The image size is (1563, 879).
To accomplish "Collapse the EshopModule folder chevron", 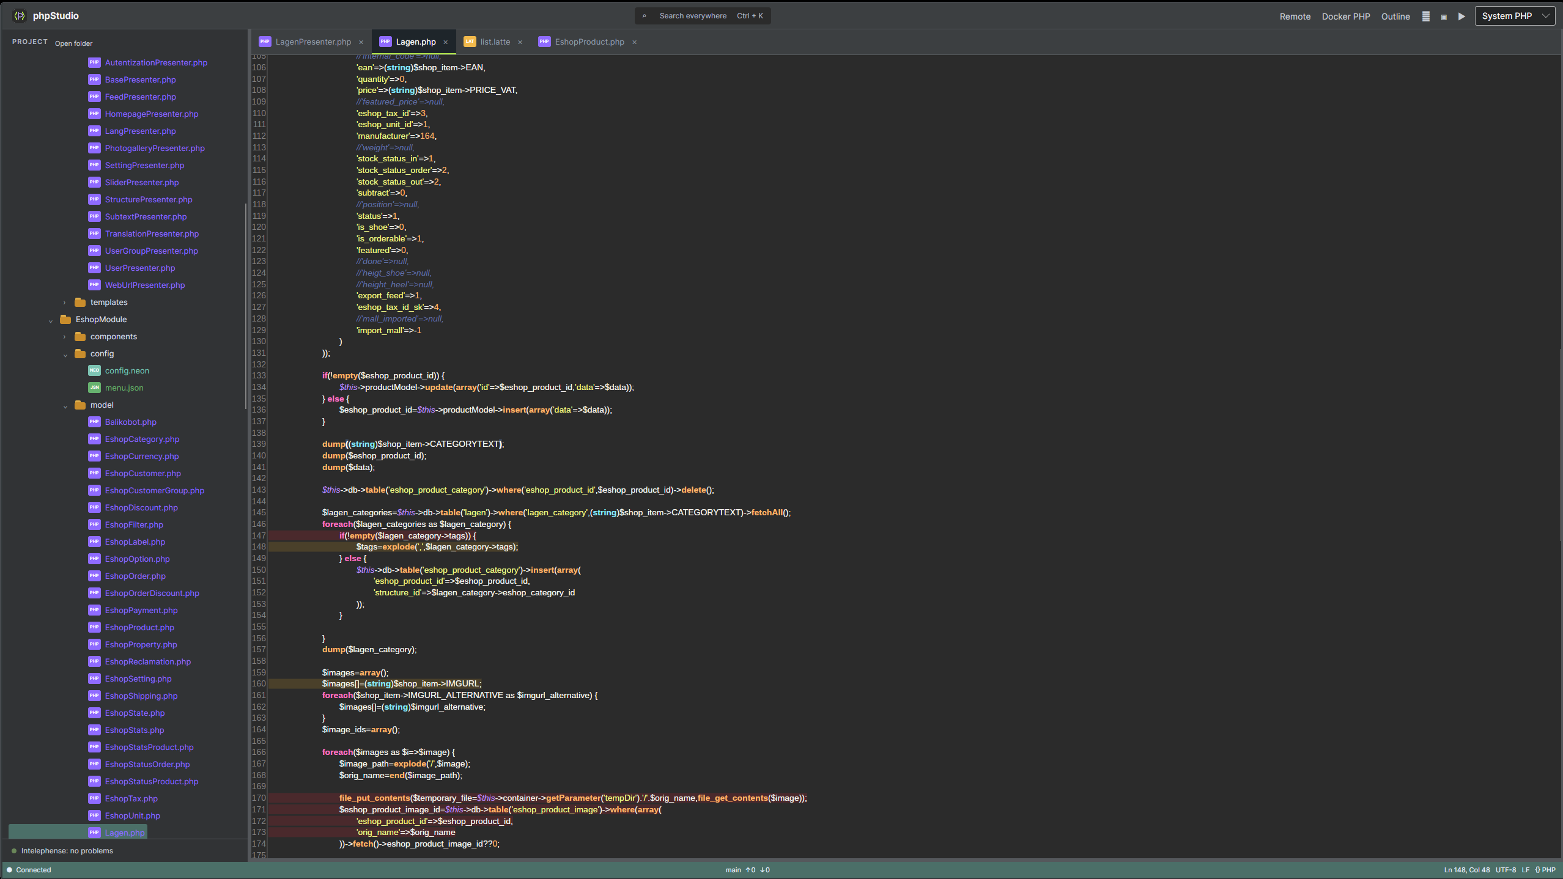I will pos(50,320).
